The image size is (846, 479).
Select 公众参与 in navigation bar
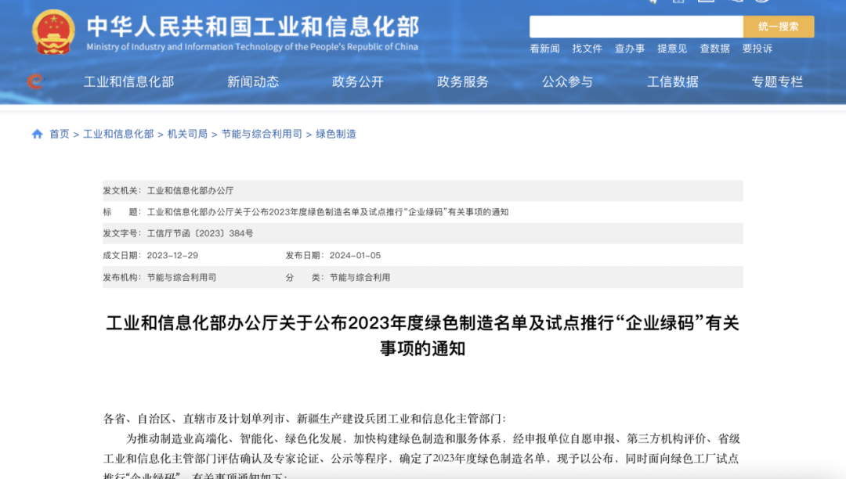(x=568, y=81)
